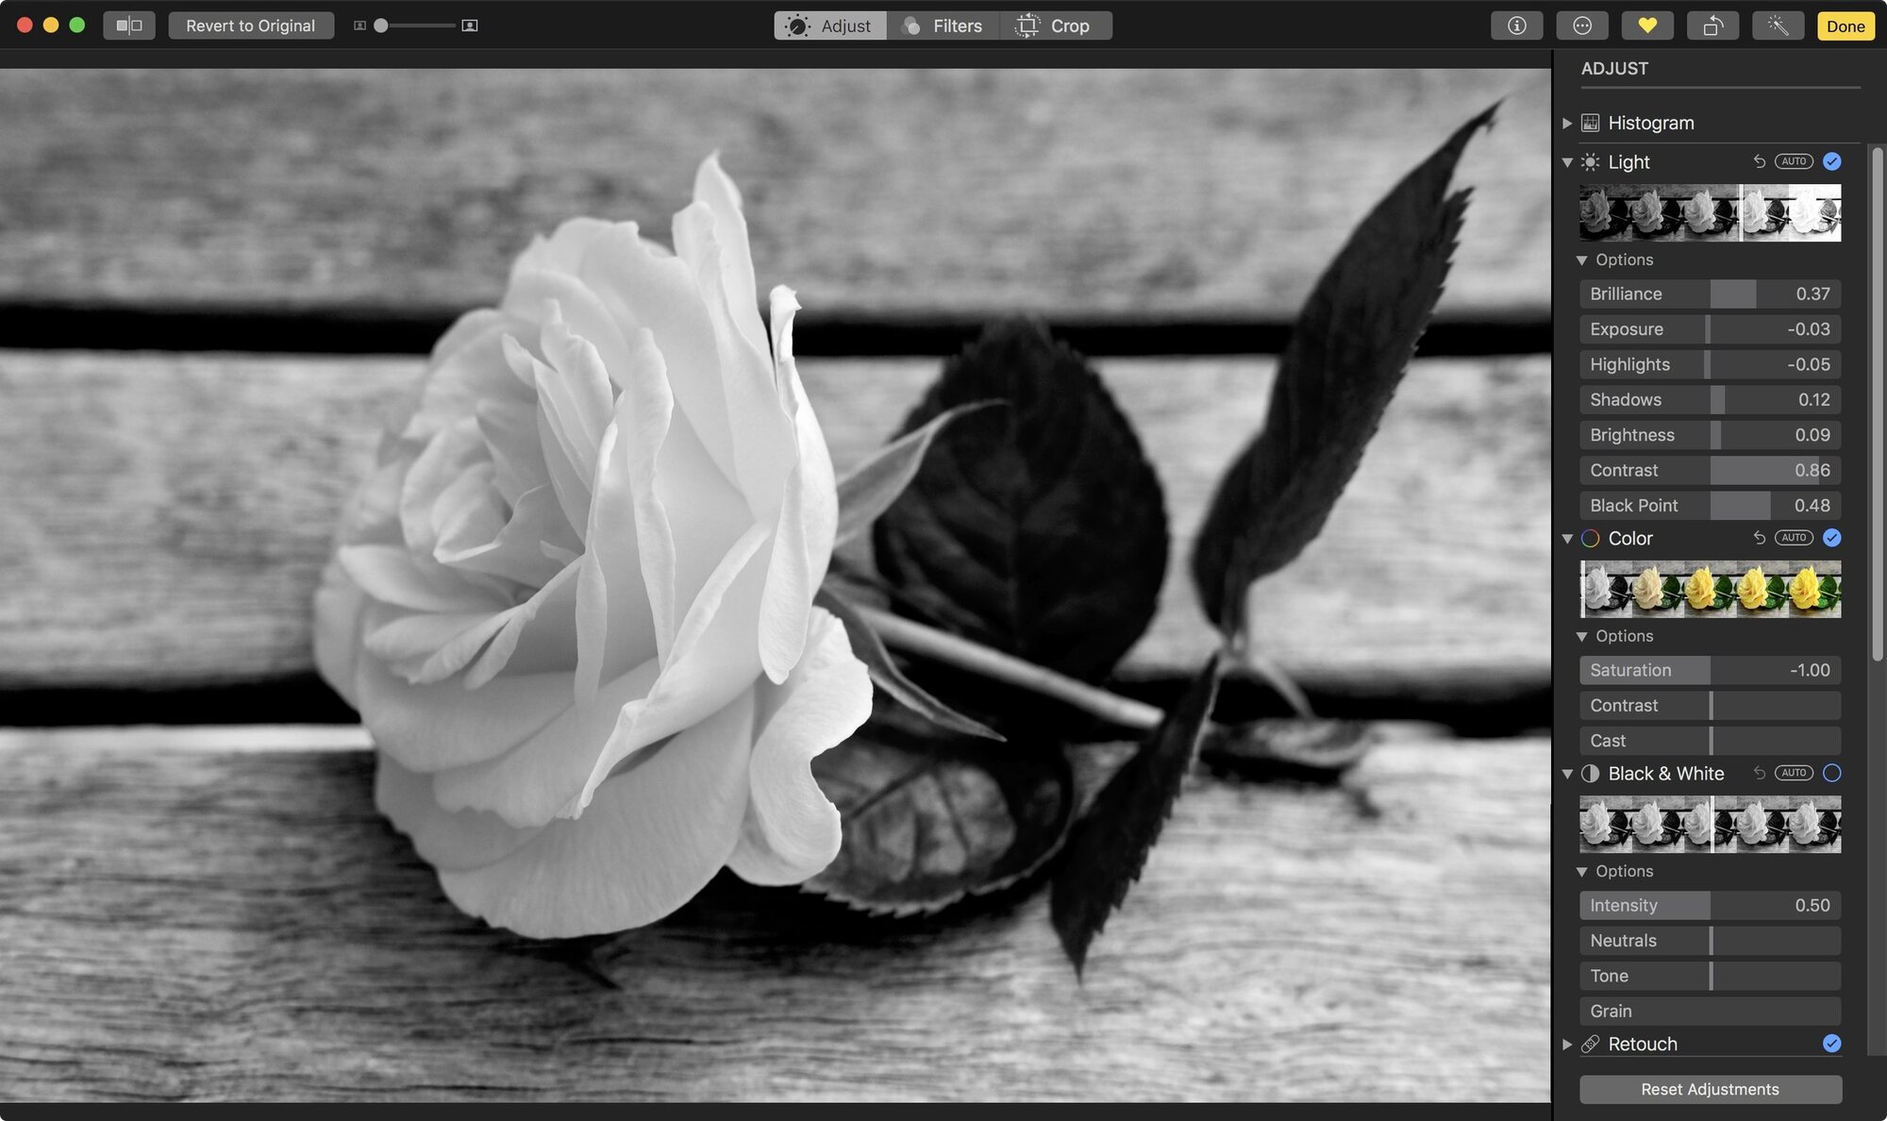Click AUTO button for Color
This screenshot has width=1887, height=1121.
click(1794, 538)
